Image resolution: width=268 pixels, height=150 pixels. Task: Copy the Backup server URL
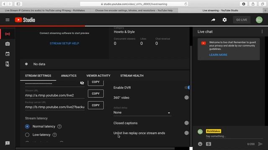click(96, 105)
